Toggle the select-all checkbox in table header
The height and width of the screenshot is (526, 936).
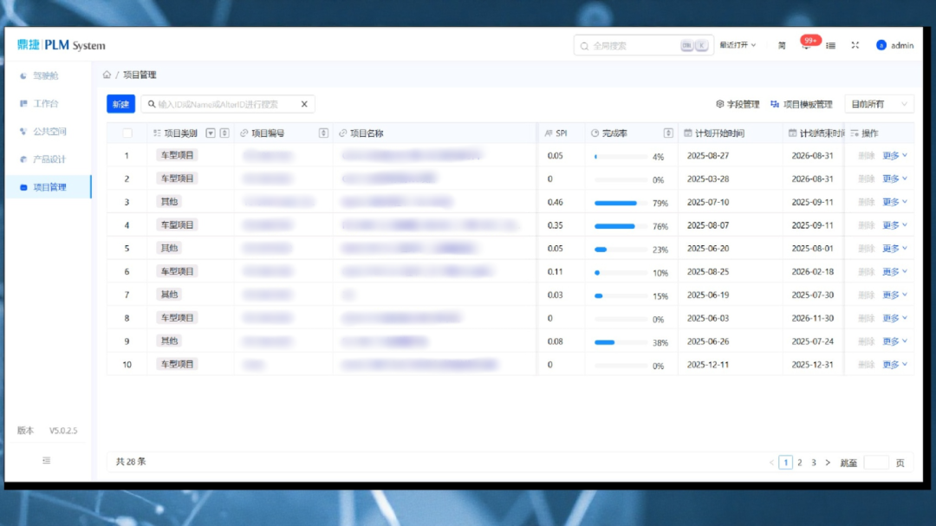[x=127, y=133]
